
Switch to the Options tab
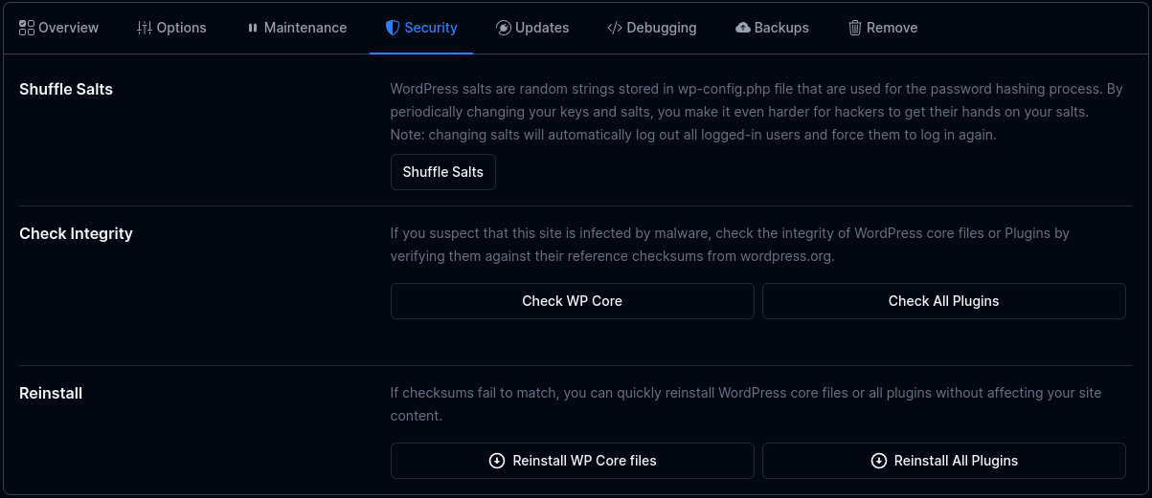point(171,28)
